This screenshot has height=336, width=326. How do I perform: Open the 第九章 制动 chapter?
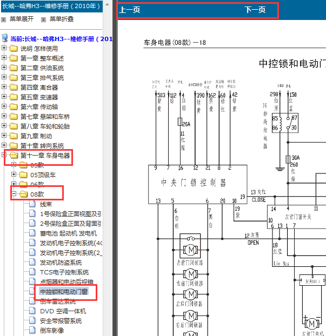click(x=36, y=136)
